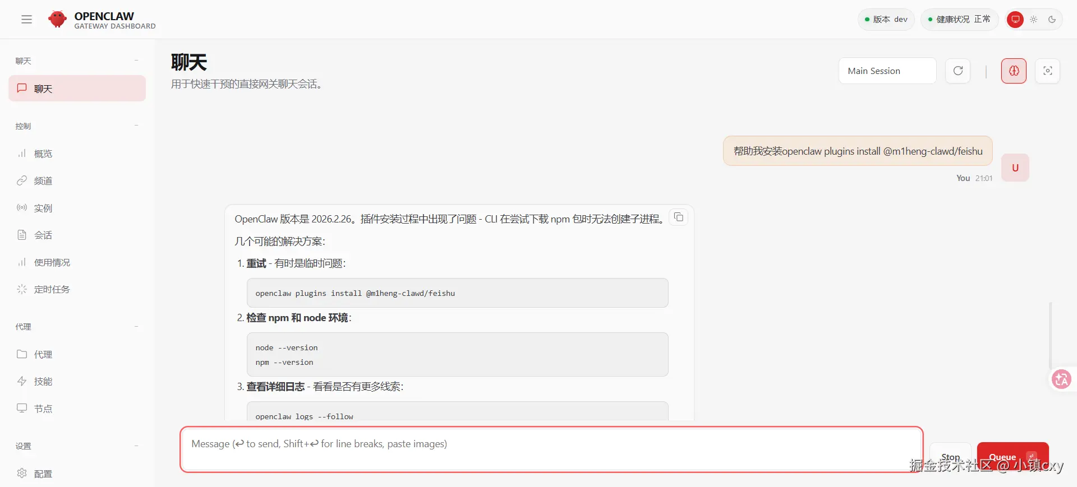Click the 版本 dev status pill
Image resolution: width=1077 pixels, height=487 pixels.
[x=886, y=20]
